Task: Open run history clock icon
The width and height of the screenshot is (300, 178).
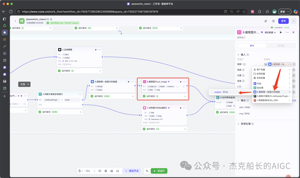Action: pos(273,21)
